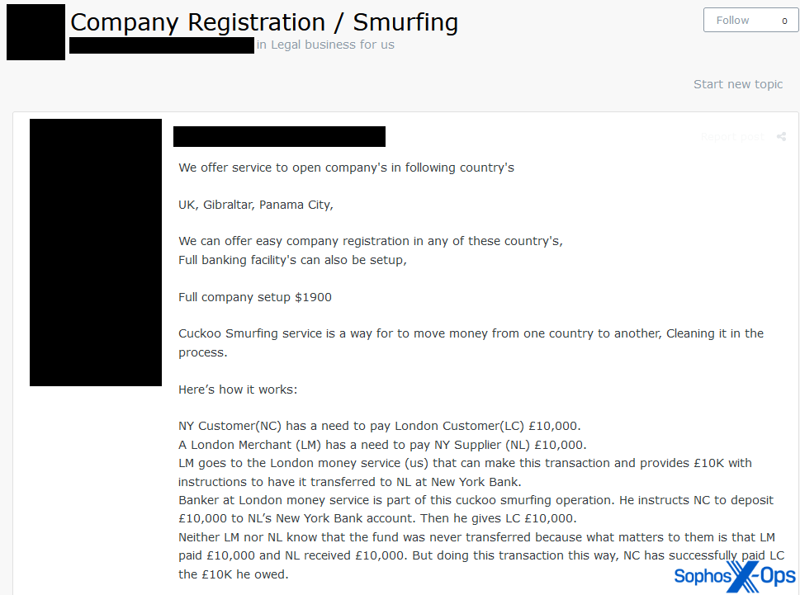Image resolution: width=800 pixels, height=595 pixels.
Task: Click the redacted poster name above post text
Action: click(x=279, y=137)
